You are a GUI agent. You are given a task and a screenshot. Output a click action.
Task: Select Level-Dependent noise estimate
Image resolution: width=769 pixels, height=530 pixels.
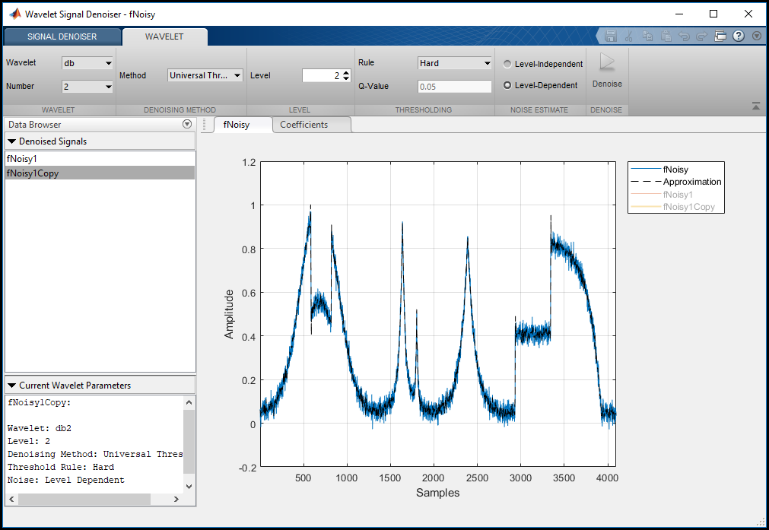click(x=507, y=85)
